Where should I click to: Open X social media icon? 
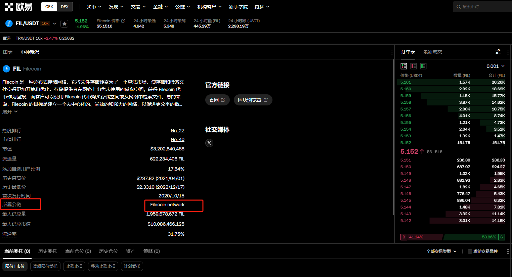(209, 143)
